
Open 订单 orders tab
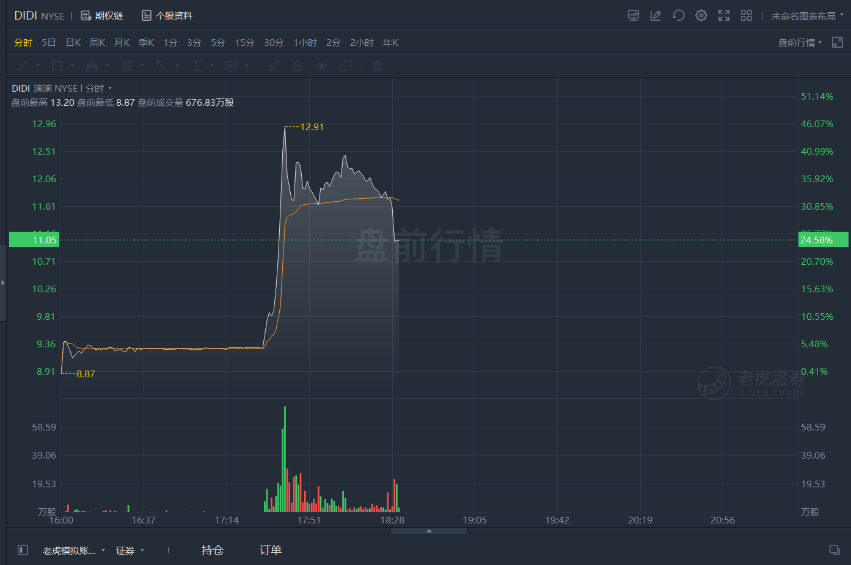(x=271, y=550)
